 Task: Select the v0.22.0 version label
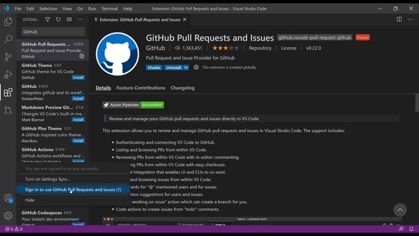click(314, 48)
